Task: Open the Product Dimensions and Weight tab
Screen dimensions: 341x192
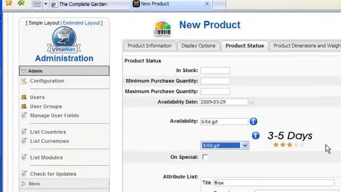Action: tap(305, 46)
